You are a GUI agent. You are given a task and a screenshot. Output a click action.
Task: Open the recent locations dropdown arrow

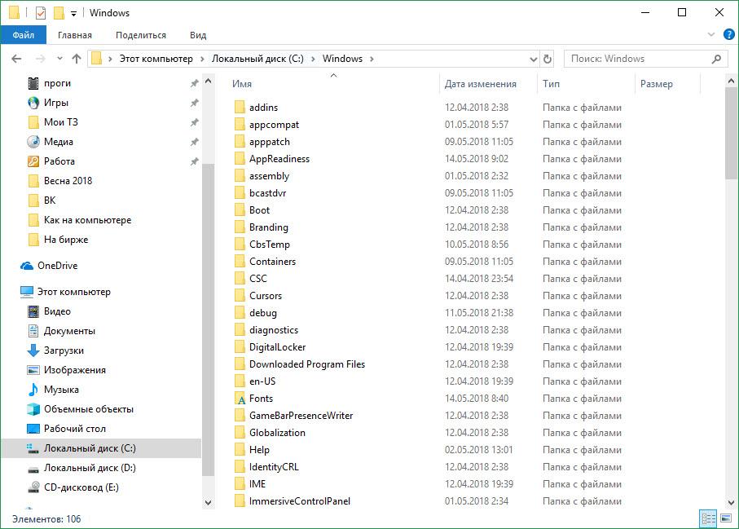[x=59, y=59]
